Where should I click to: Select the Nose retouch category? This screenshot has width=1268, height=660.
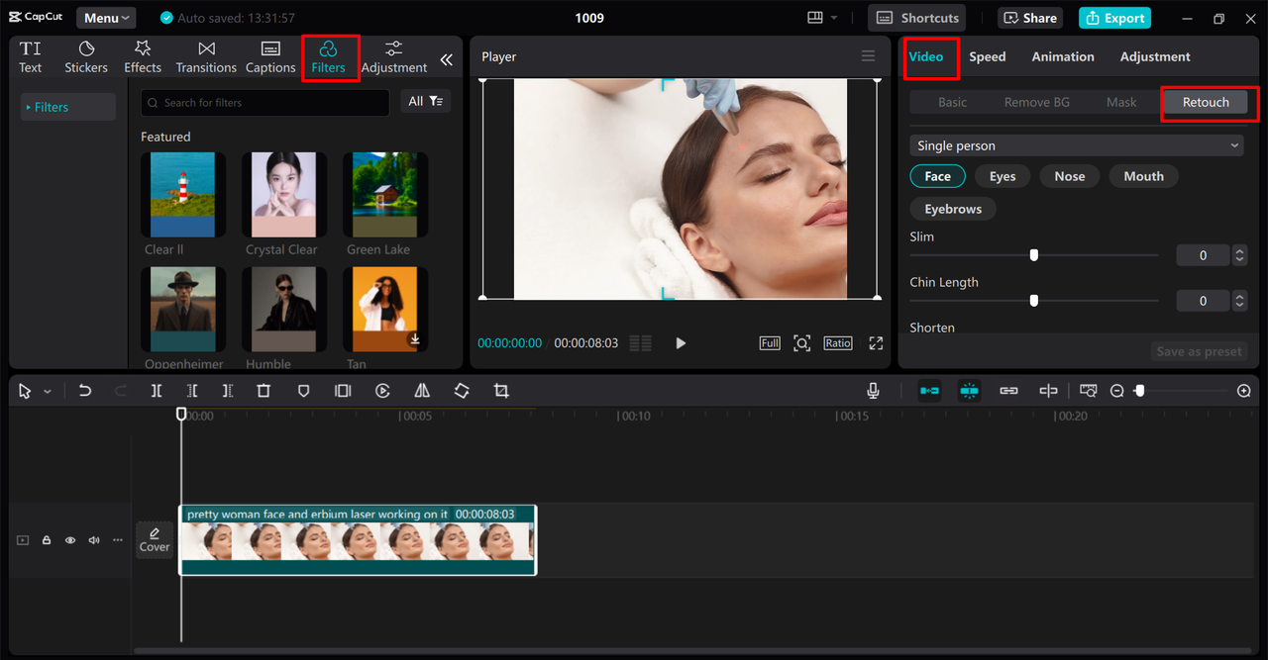1070,176
